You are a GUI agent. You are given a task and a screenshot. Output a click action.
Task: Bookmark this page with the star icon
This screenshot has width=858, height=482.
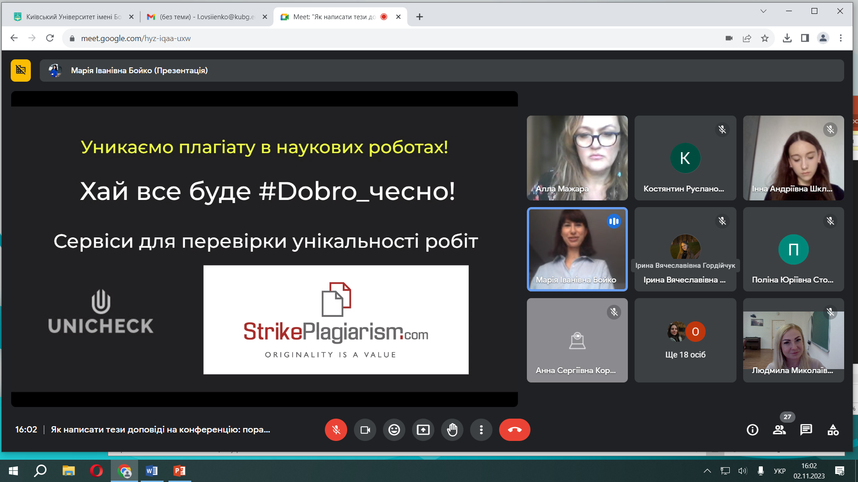click(765, 38)
